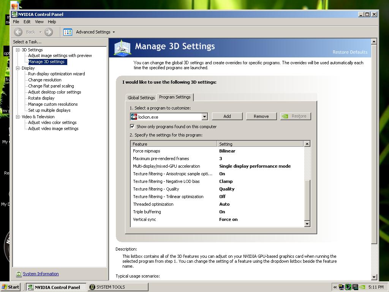Collapse the 3D Settings tree node

pyautogui.click(x=17, y=50)
